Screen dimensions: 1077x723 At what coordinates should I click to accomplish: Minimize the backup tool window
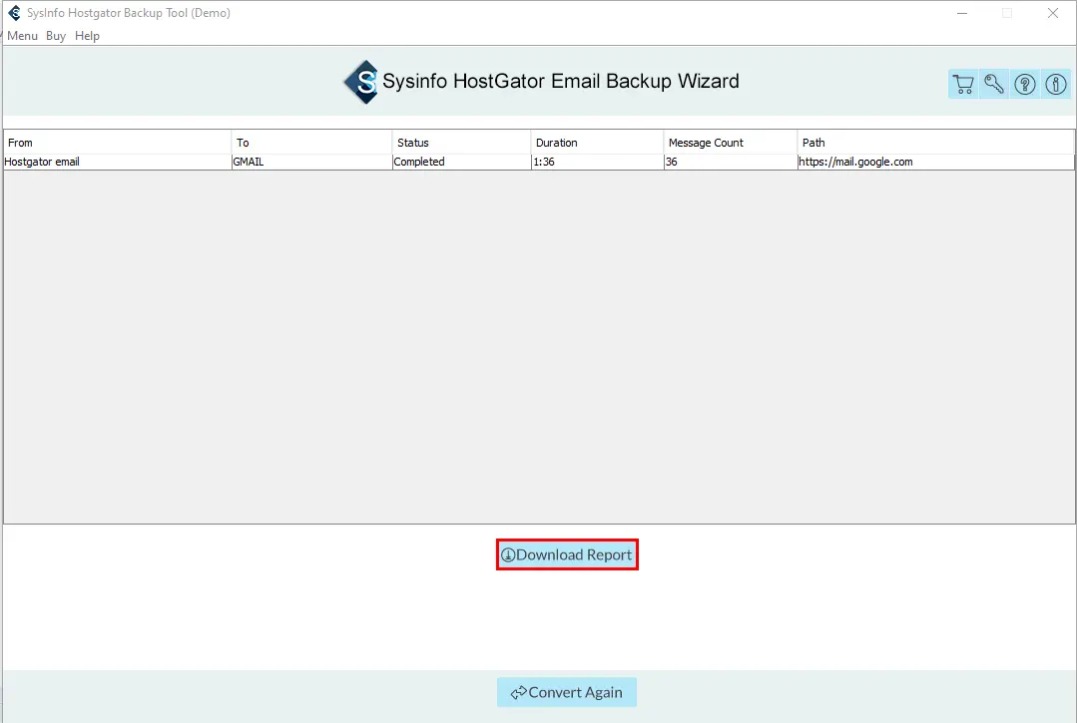(x=961, y=13)
